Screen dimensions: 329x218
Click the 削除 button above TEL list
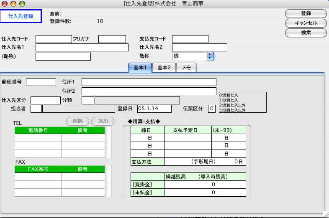(77, 121)
